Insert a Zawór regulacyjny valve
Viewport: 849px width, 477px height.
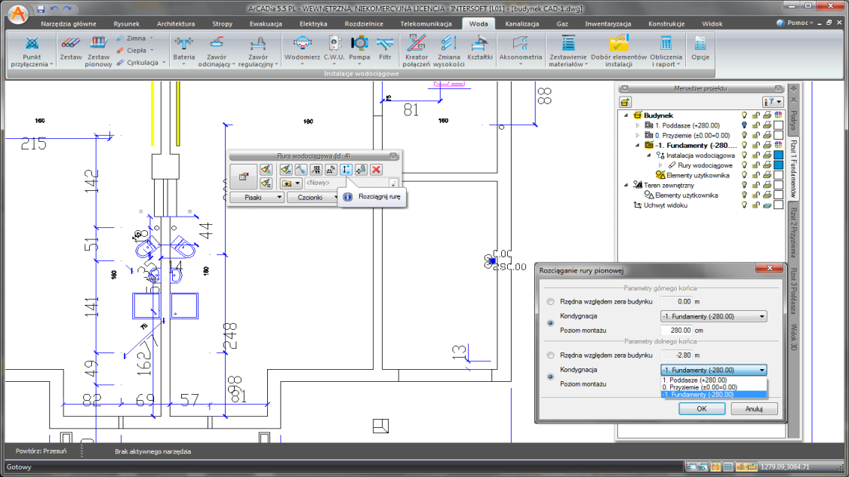point(258,51)
